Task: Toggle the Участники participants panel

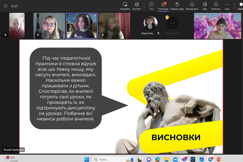Action: pos(163,6)
